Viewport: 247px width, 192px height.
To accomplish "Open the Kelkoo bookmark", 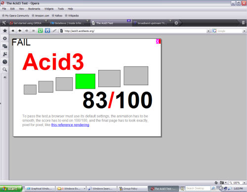I will [x=57, y=16].
